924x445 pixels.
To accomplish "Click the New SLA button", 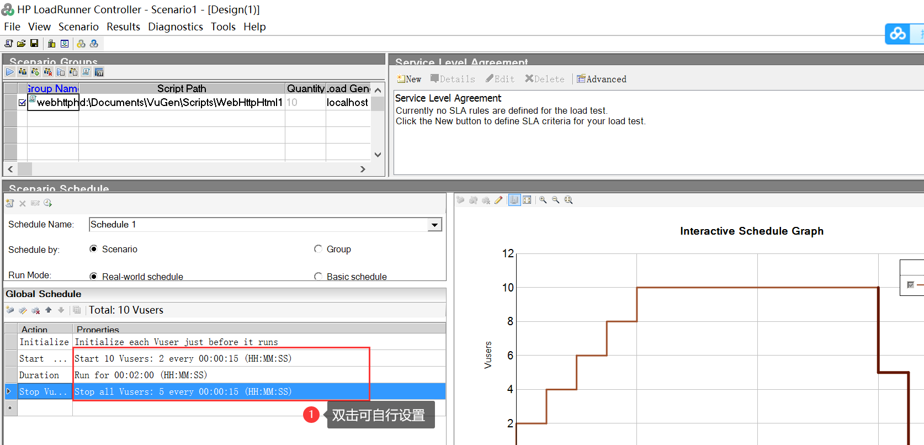I will [x=409, y=79].
